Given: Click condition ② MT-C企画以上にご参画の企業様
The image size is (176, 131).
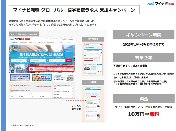Looking at the screenshot, I should click(130, 78).
